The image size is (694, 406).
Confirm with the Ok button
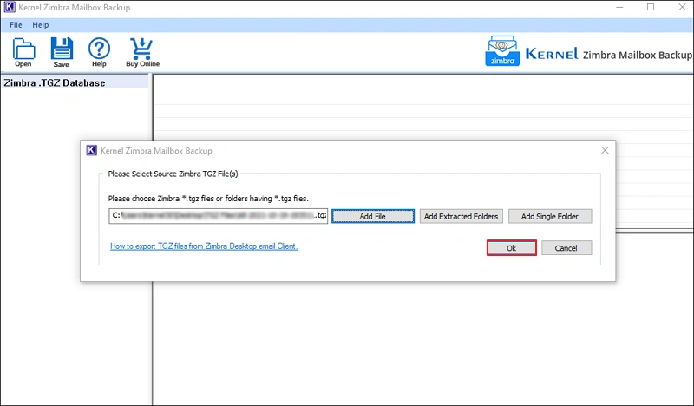click(512, 248)
